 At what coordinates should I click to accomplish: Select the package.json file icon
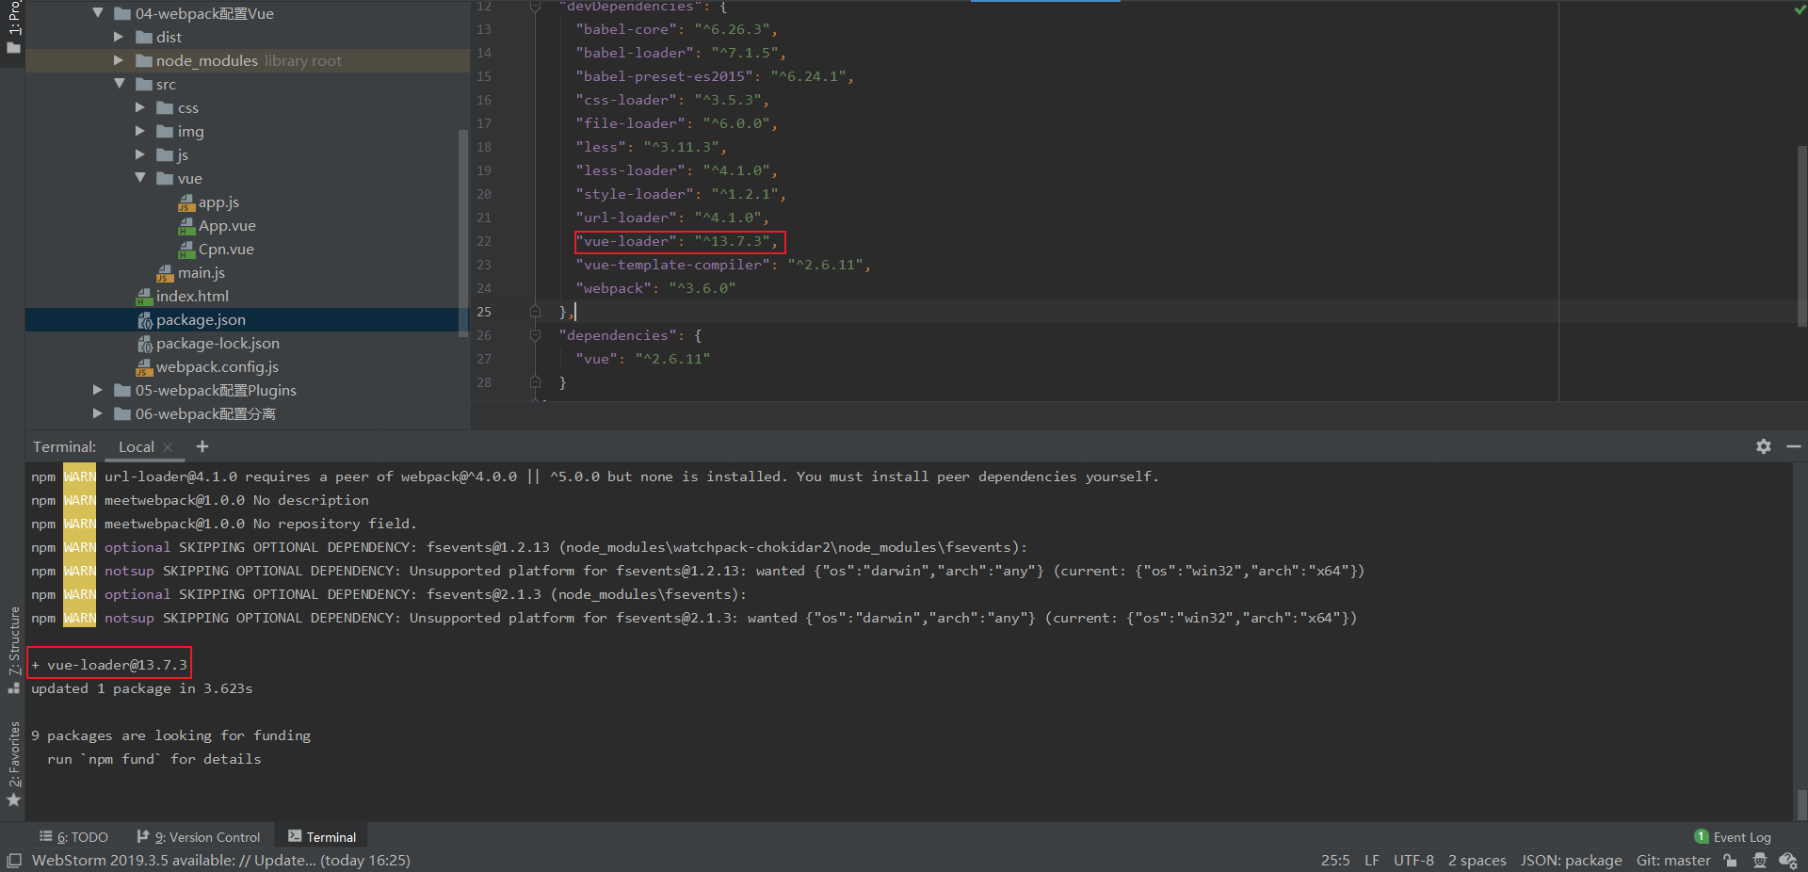pos(145,320)
